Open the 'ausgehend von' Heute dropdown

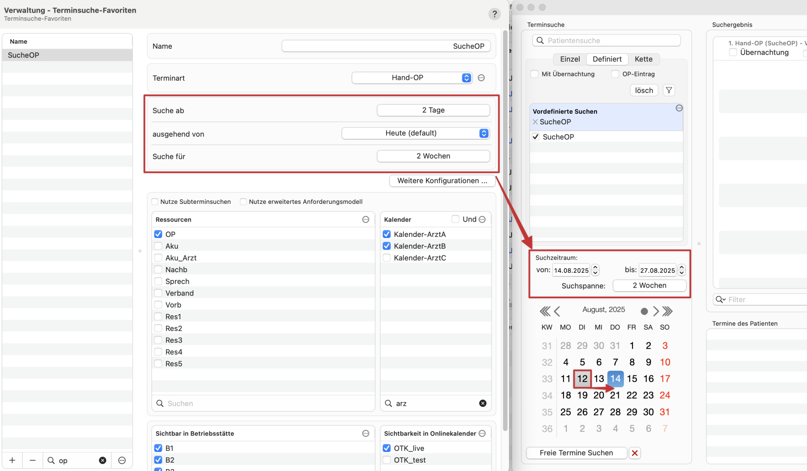pos(416,133)
